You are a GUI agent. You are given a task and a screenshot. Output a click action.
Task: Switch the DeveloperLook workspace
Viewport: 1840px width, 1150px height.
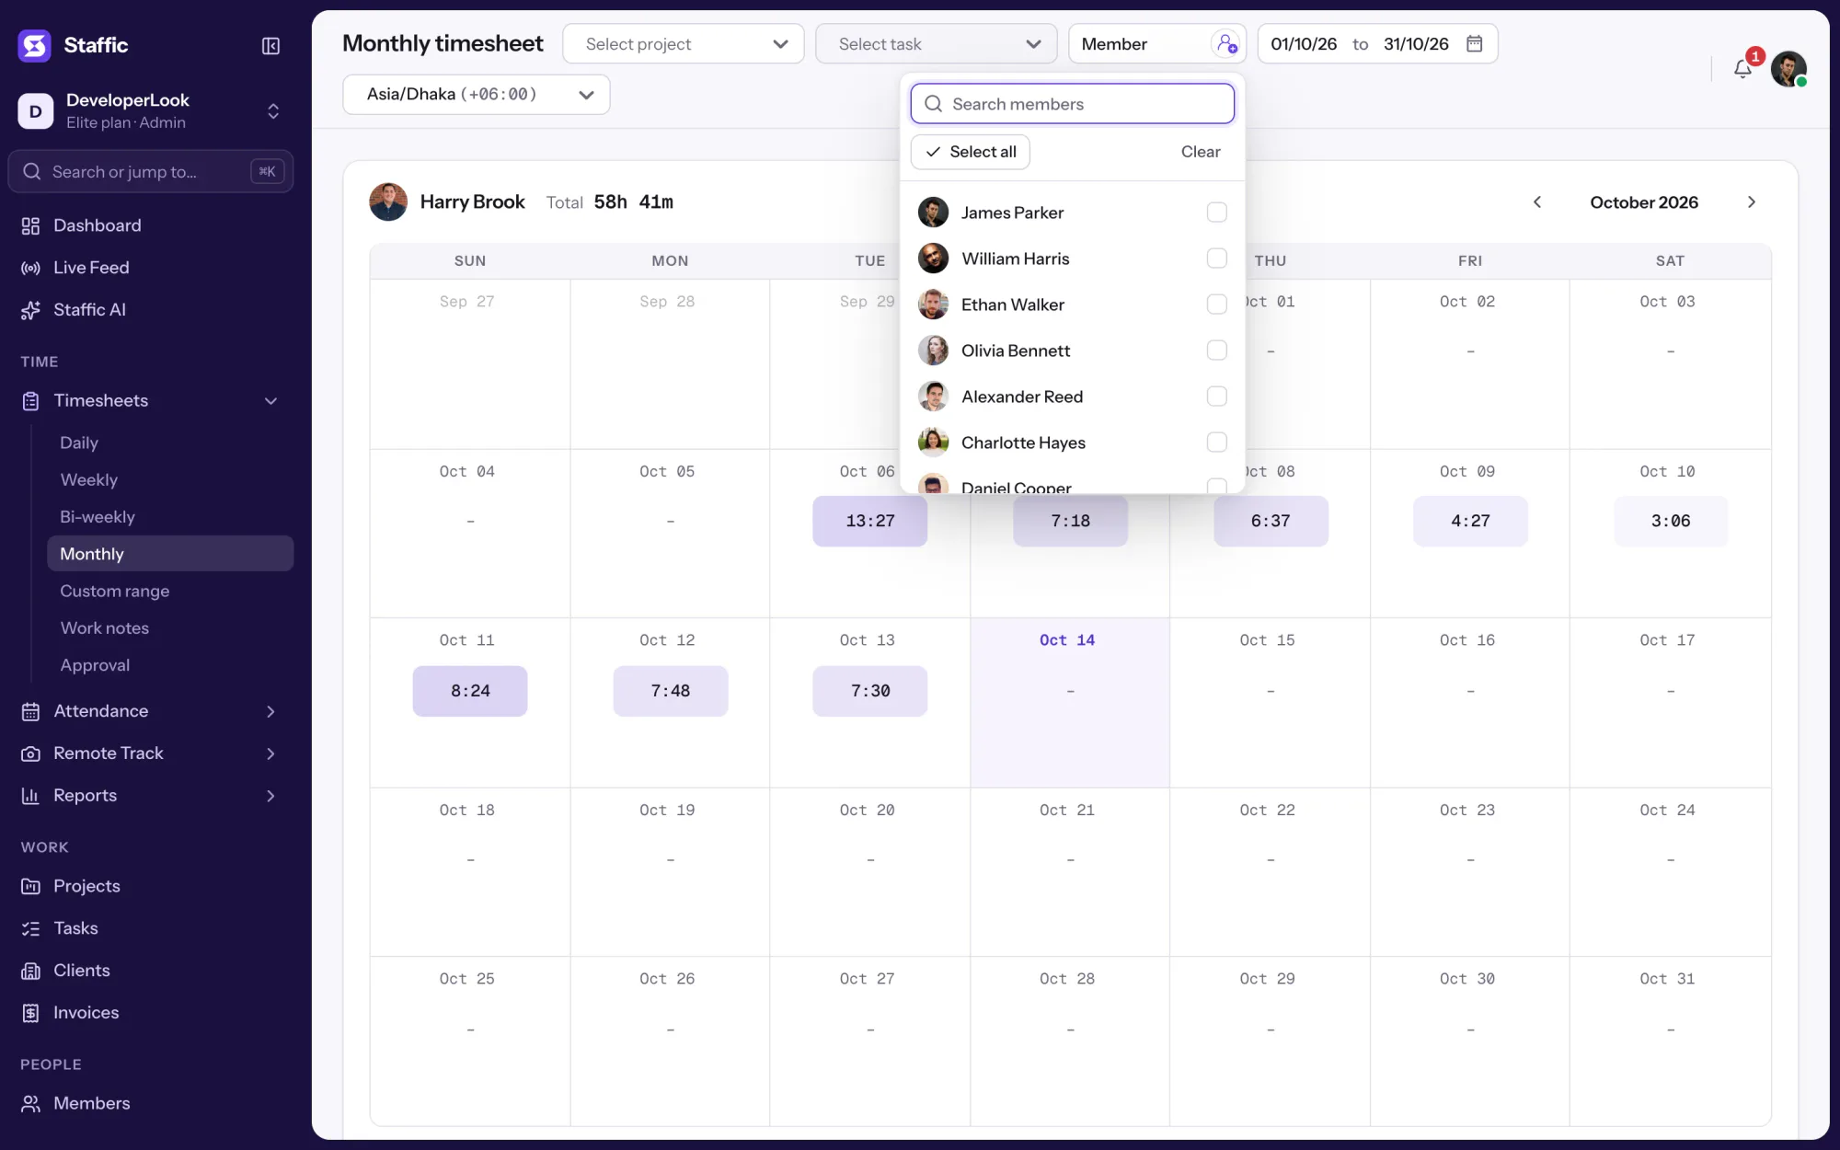(151, 111)
